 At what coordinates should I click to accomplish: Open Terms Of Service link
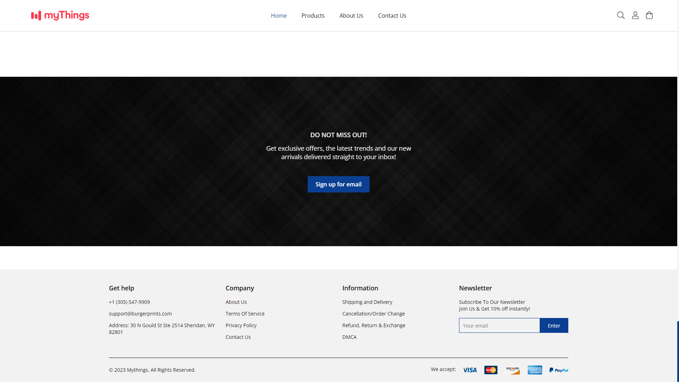[x=245, y=314]
